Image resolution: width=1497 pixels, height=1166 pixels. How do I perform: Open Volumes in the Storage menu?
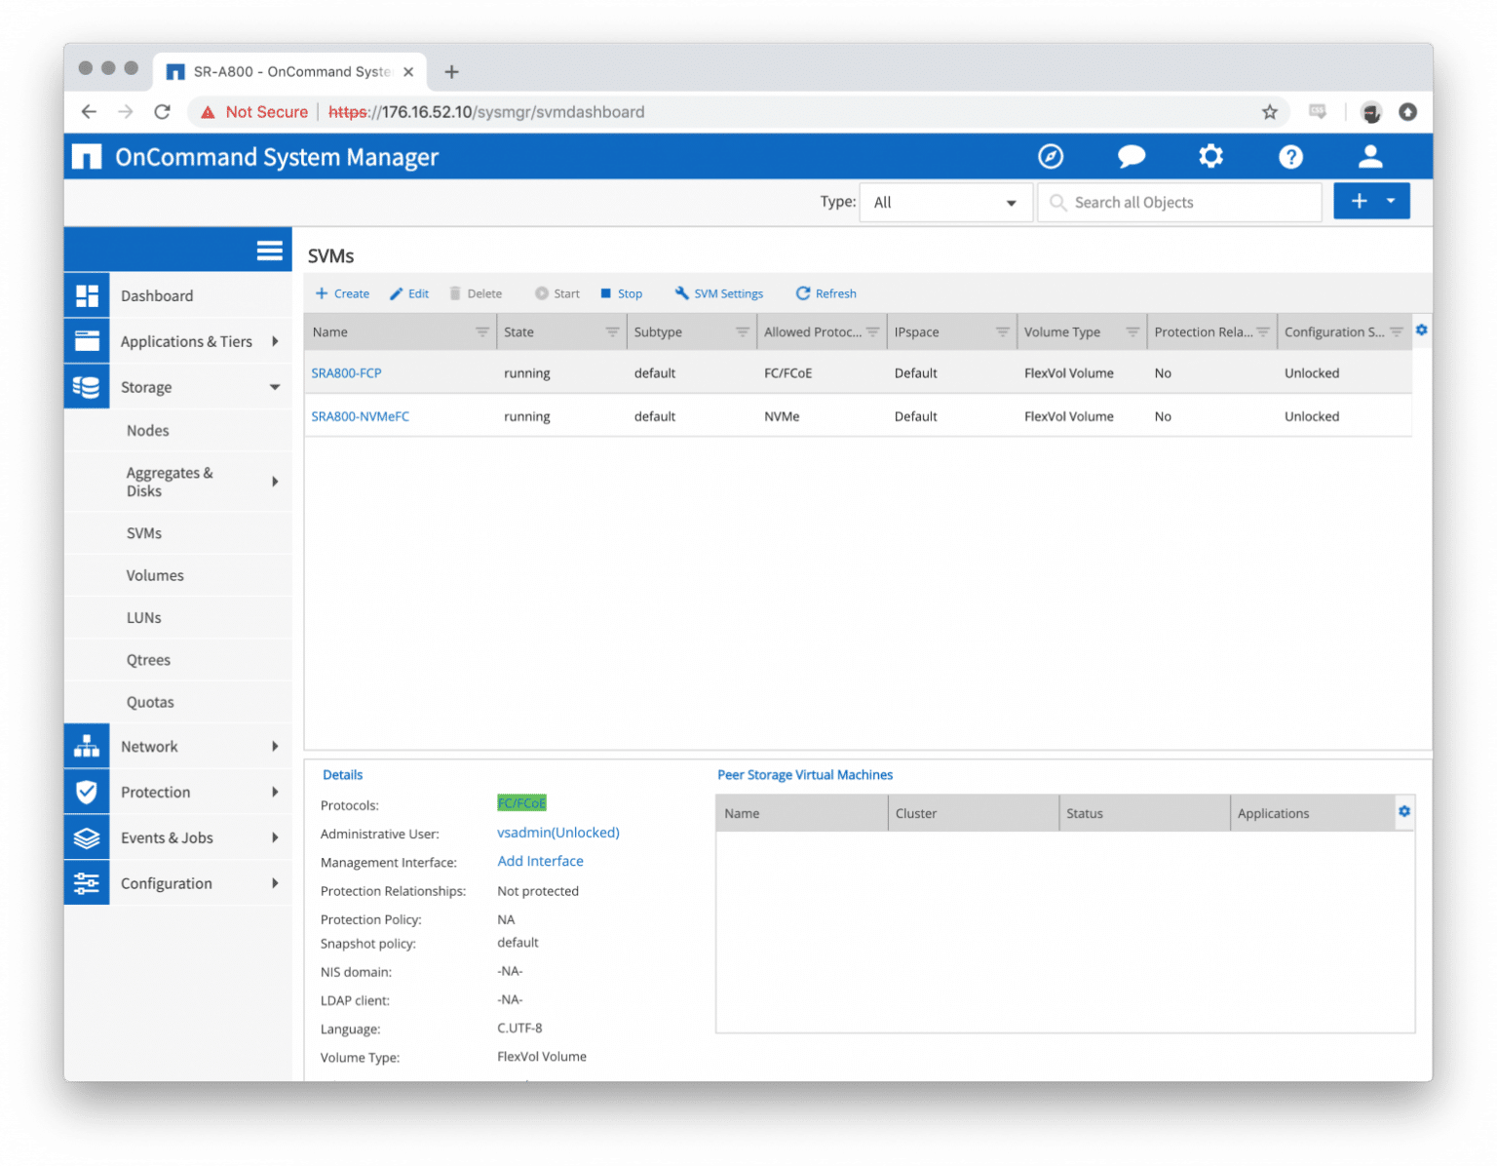point(155,575)
